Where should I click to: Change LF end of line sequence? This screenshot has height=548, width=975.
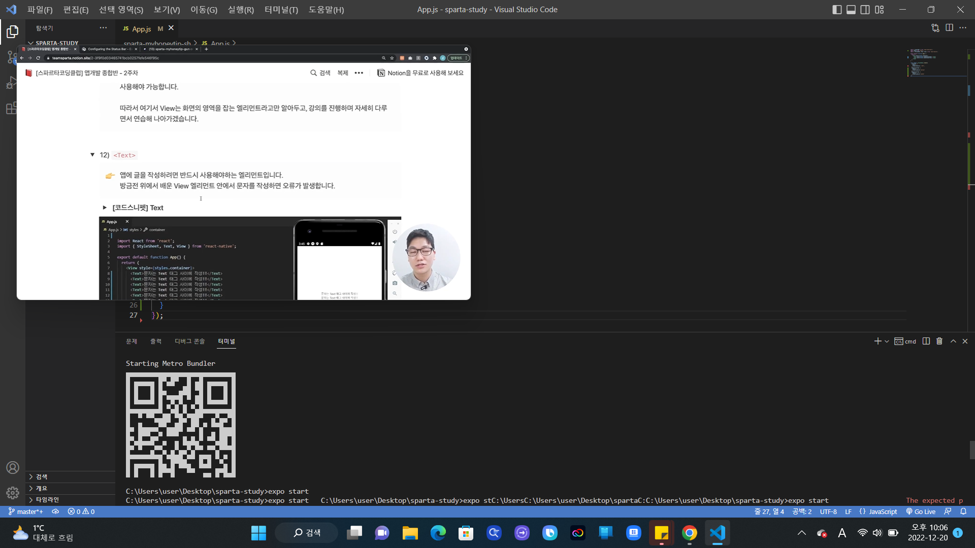pos(848,511)
